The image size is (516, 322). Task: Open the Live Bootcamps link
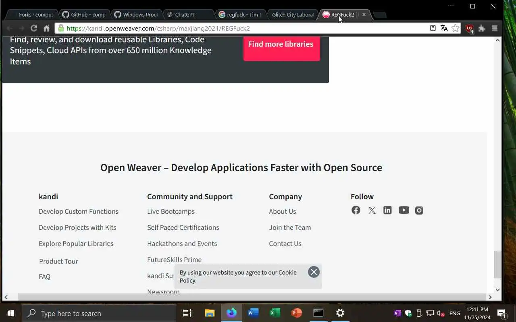pos(171,211)
